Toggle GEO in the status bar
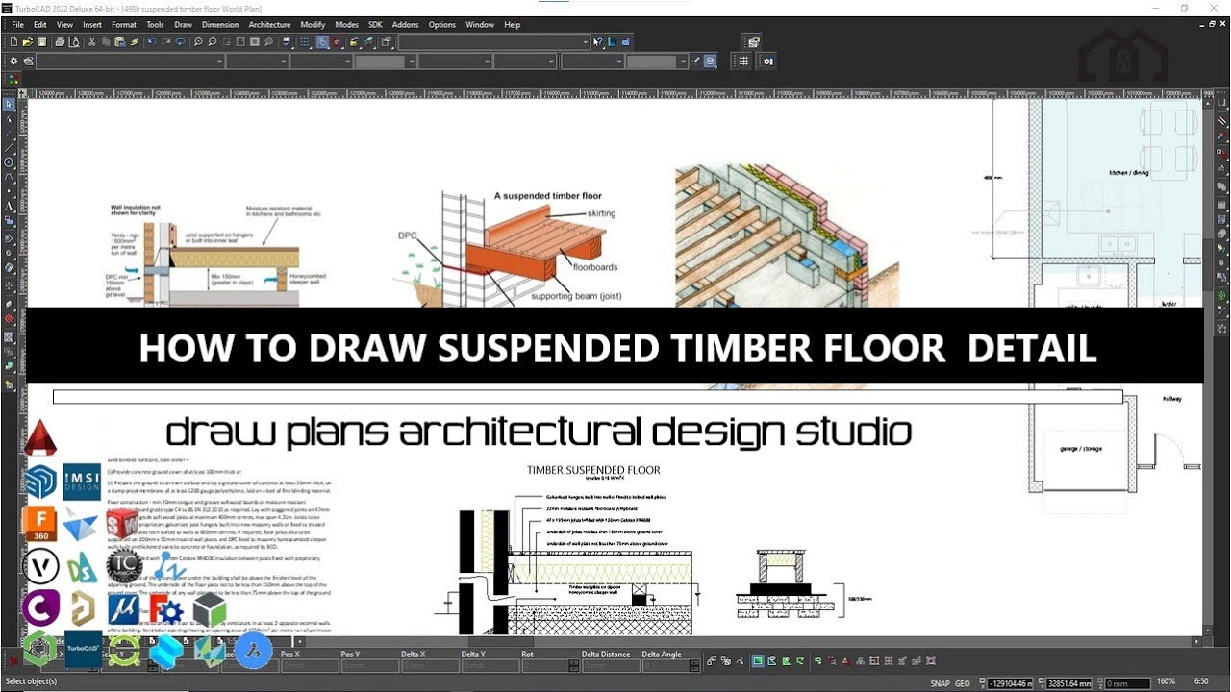This screenshot has height=692, width=1231. pos(962,683)
